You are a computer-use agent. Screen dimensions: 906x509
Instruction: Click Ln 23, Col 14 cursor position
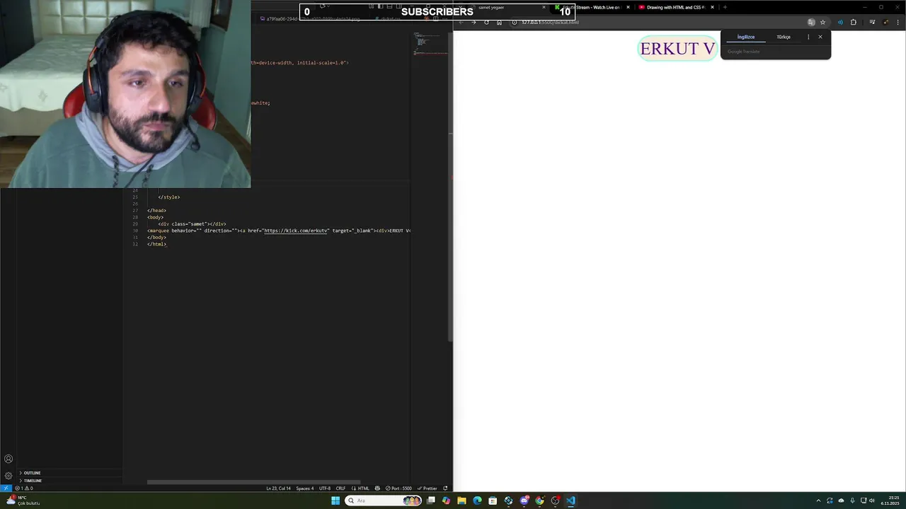click(278, 488)
